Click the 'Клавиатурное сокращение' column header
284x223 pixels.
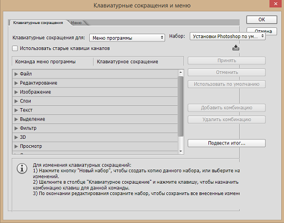(x=139, y=61)
